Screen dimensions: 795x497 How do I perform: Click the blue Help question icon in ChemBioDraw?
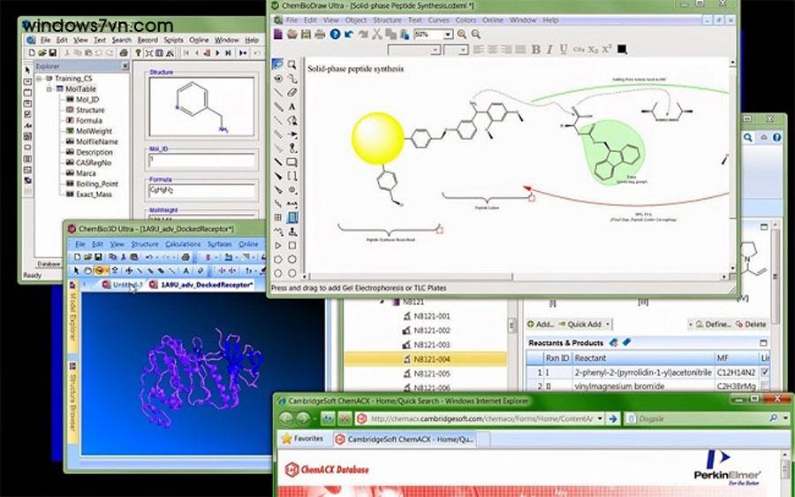335,34
